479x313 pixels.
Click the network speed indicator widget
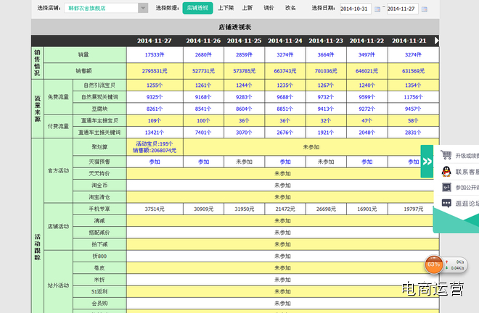[x=455, y=264]
